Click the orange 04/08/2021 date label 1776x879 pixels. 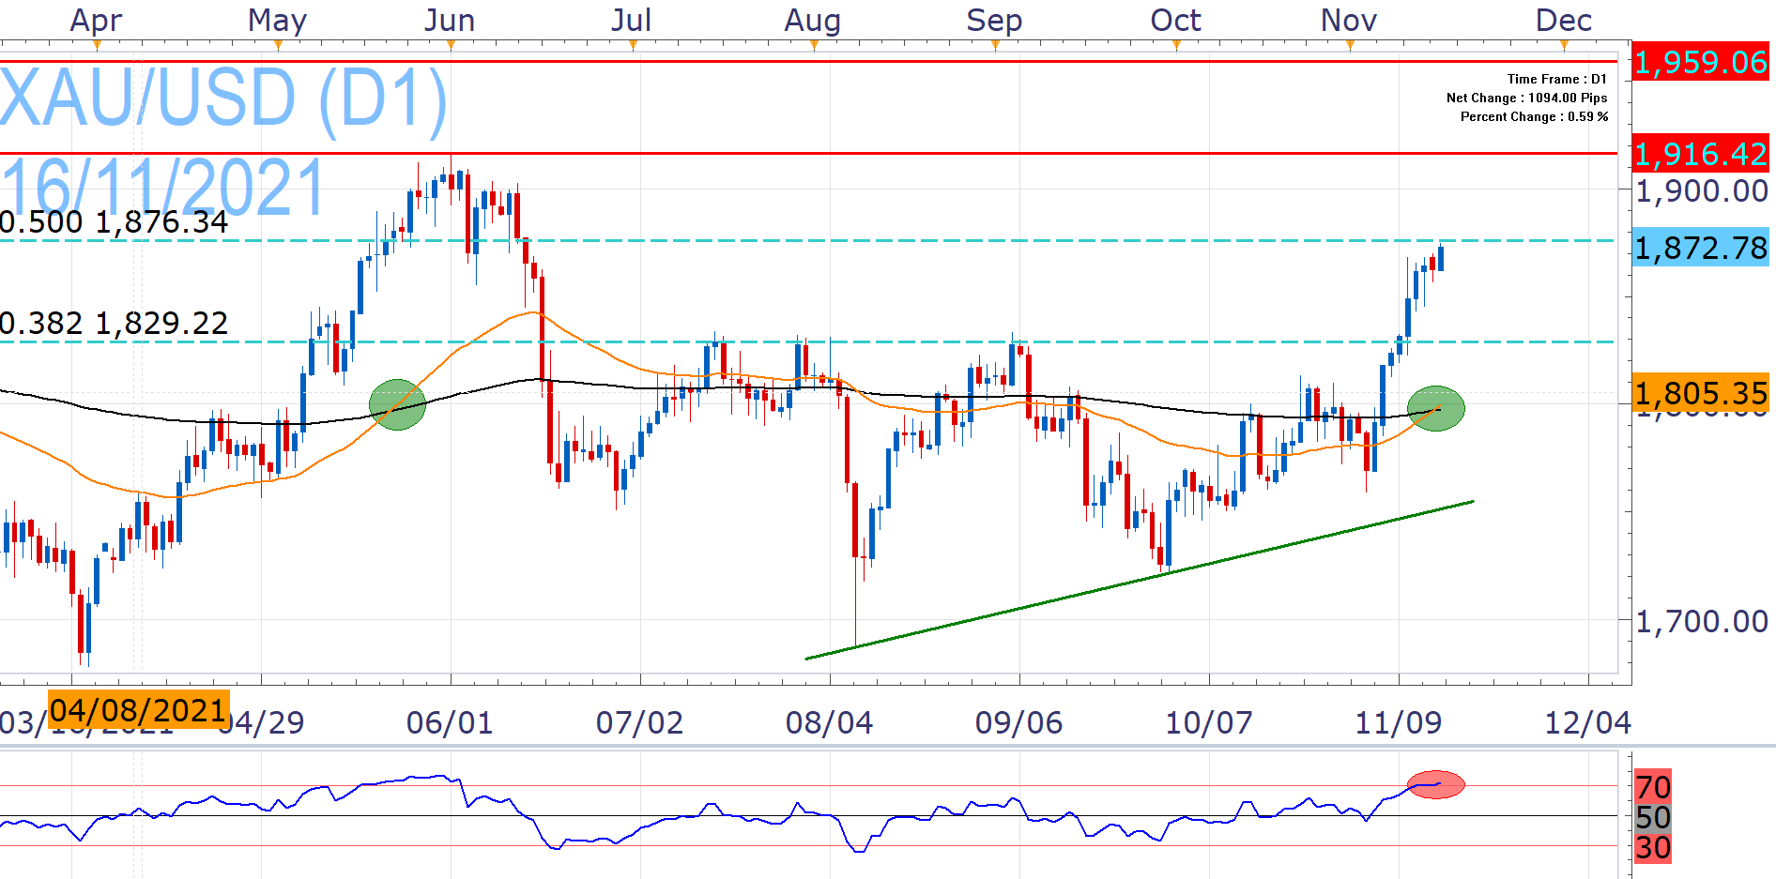(138, 710)
